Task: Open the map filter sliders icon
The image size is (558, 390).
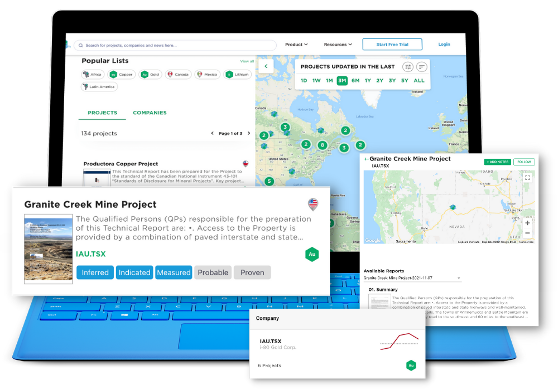Action: 407,67
